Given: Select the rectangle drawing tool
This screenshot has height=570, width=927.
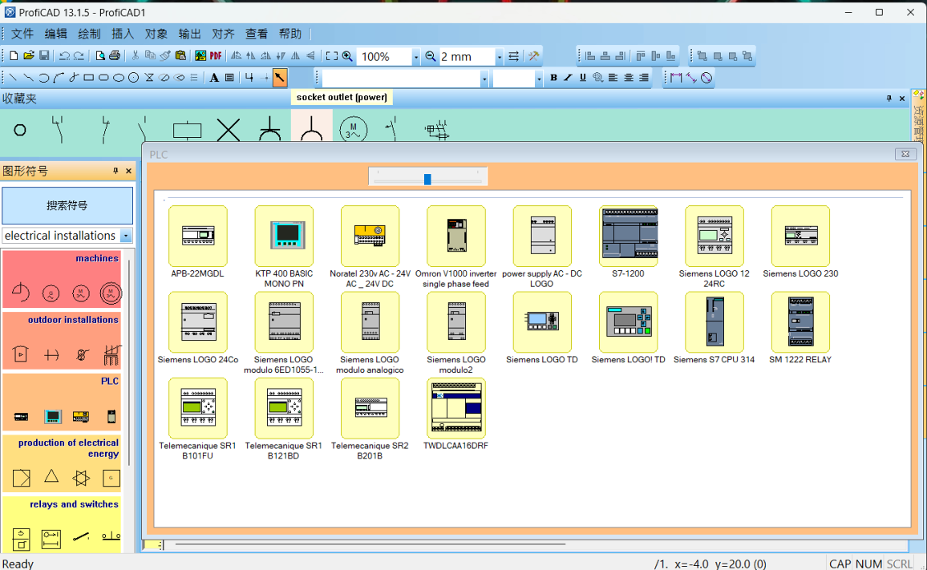Looking at the screenshot, I should 88,78.
